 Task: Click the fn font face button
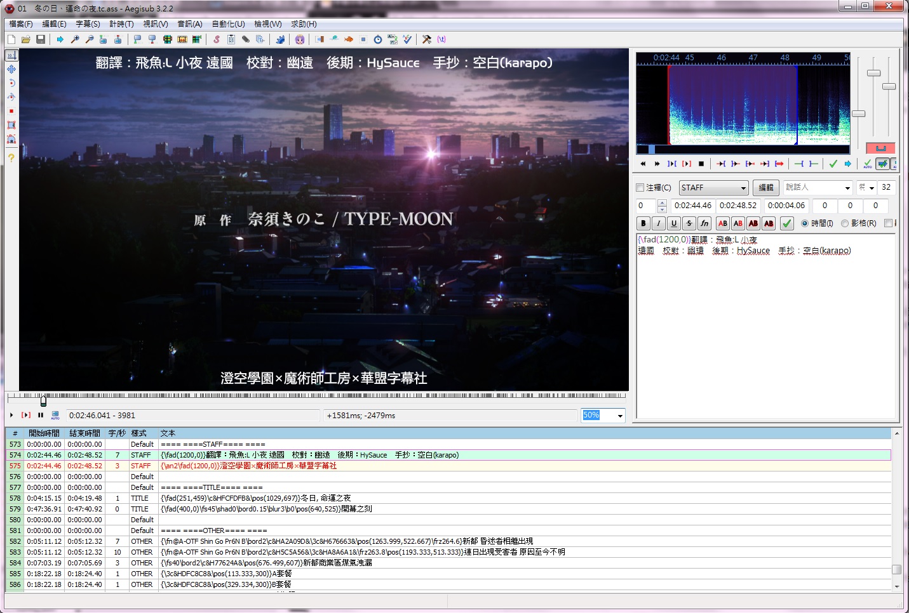(704, 223)
